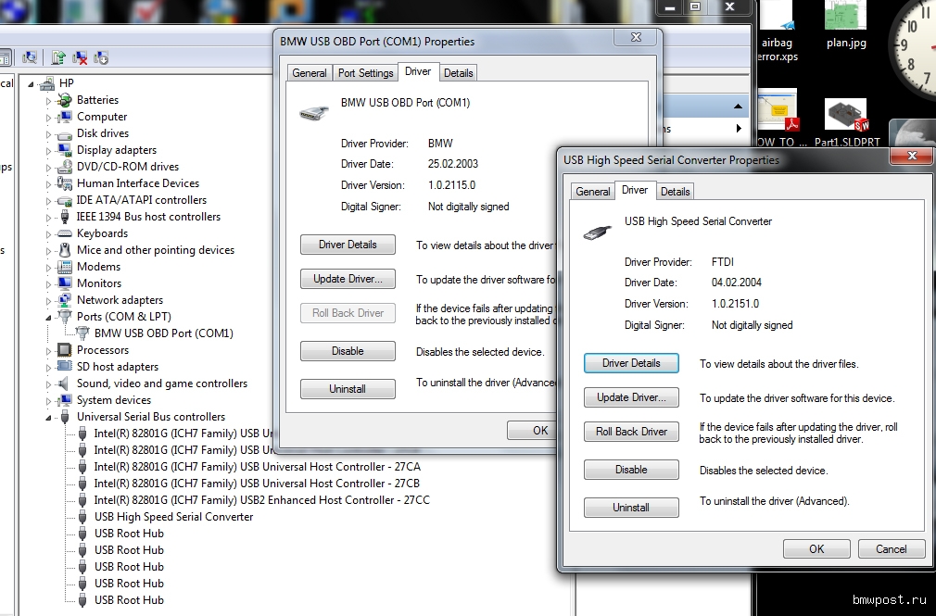Select USB High Speed Serial Converter in tree

point(173,517)
